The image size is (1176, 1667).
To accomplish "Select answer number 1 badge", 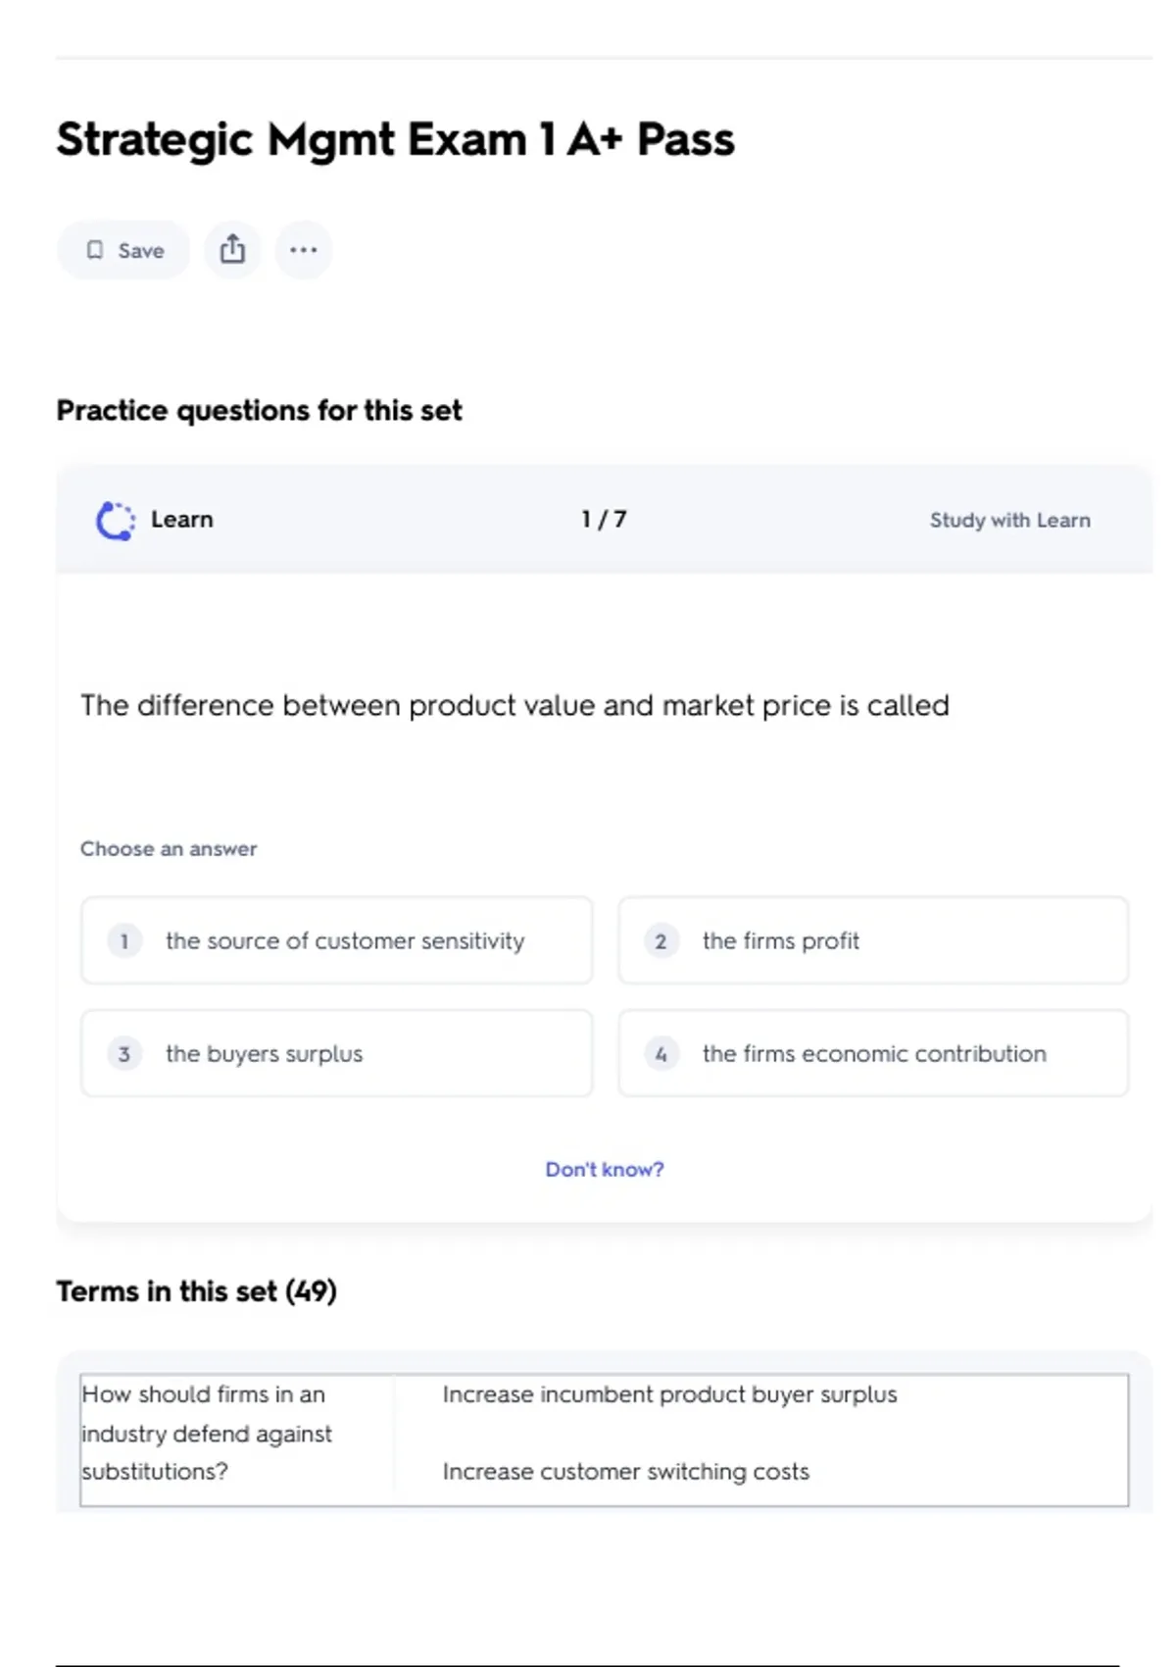I will tap(124, 941).
